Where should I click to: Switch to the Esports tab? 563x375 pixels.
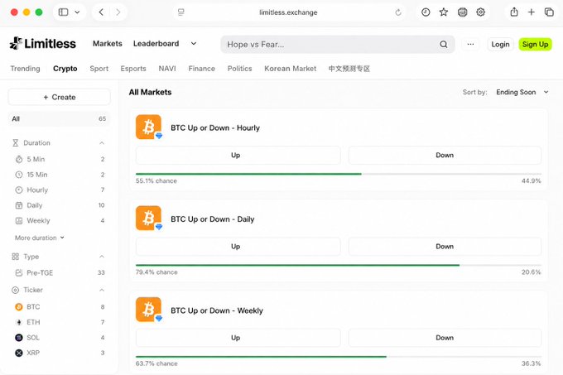click(133, 69)
